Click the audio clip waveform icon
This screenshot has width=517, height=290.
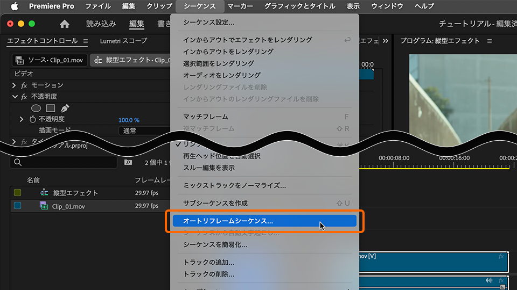pyautogui.click(x=489, y=280)
